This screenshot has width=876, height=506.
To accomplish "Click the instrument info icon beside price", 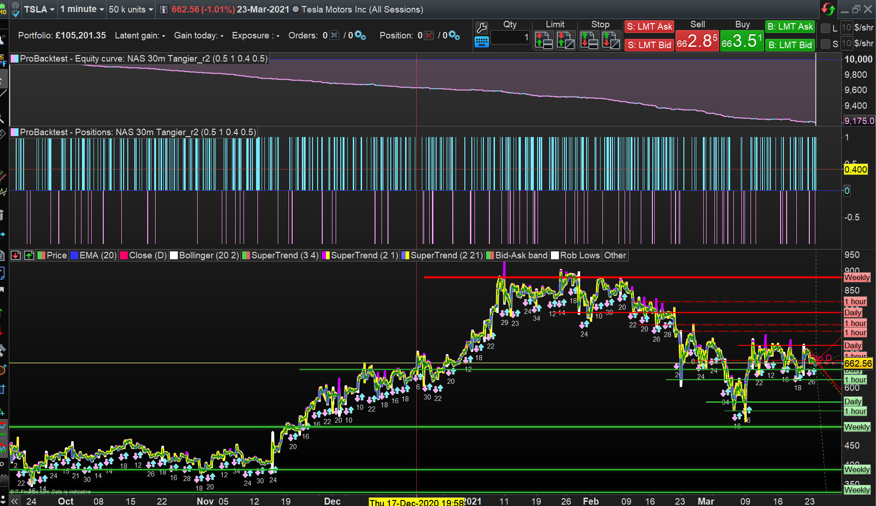I will 163,10.
